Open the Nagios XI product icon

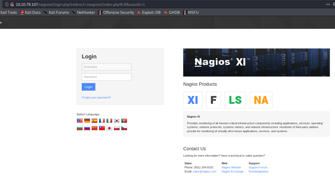193,100
